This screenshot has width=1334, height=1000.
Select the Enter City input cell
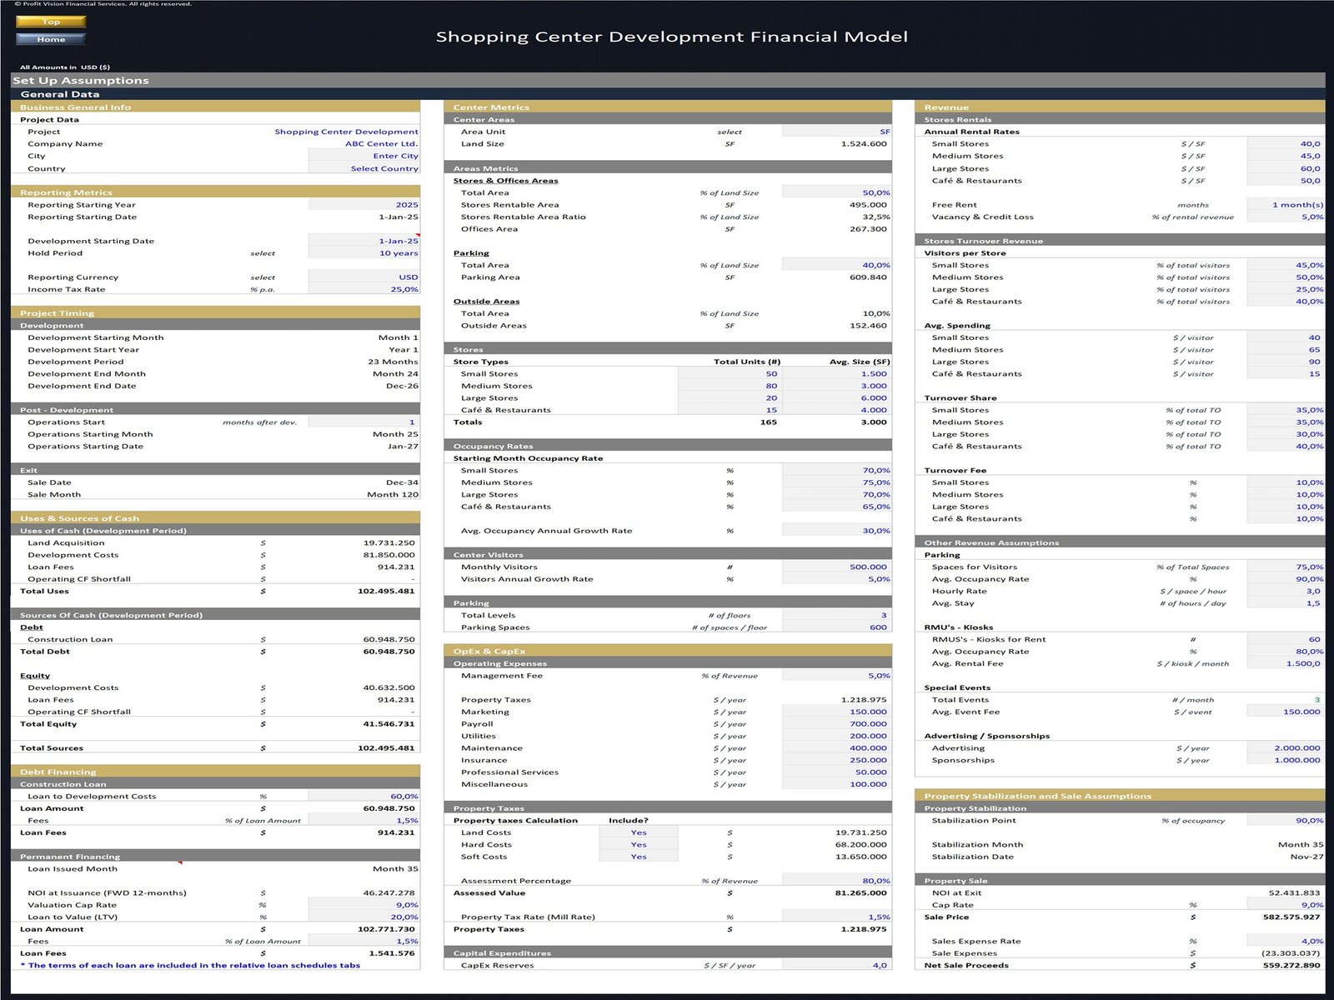[364, 156]
